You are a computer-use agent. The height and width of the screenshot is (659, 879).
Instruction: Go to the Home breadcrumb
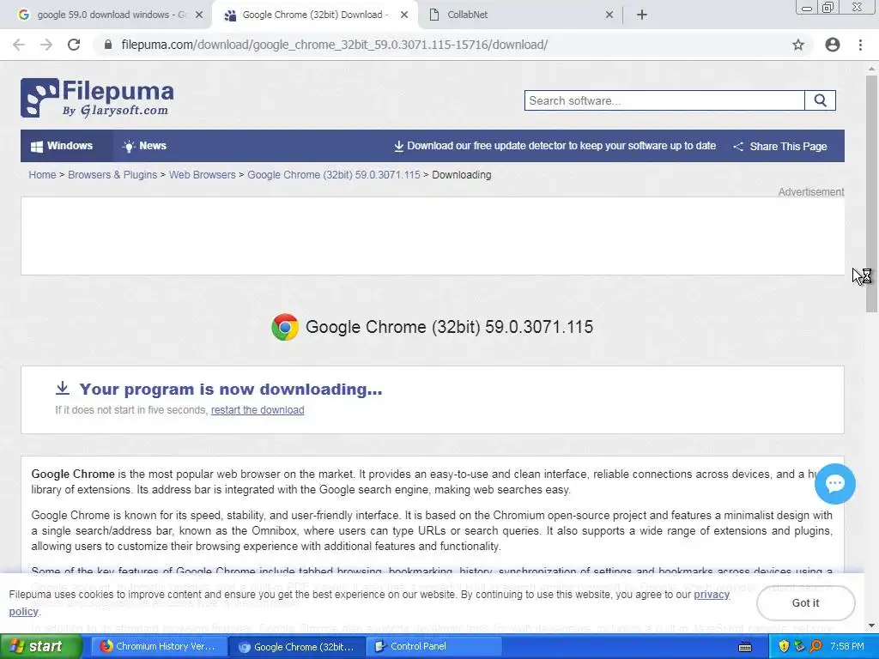pyautogui.click(x=43, y=175)
